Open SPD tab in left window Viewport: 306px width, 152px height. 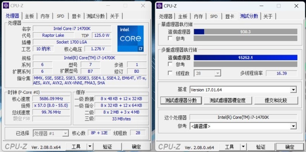(60, 16)
